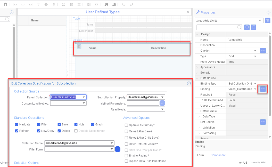
Task: Enable Operate as Primary option
Action: point(126,125)
